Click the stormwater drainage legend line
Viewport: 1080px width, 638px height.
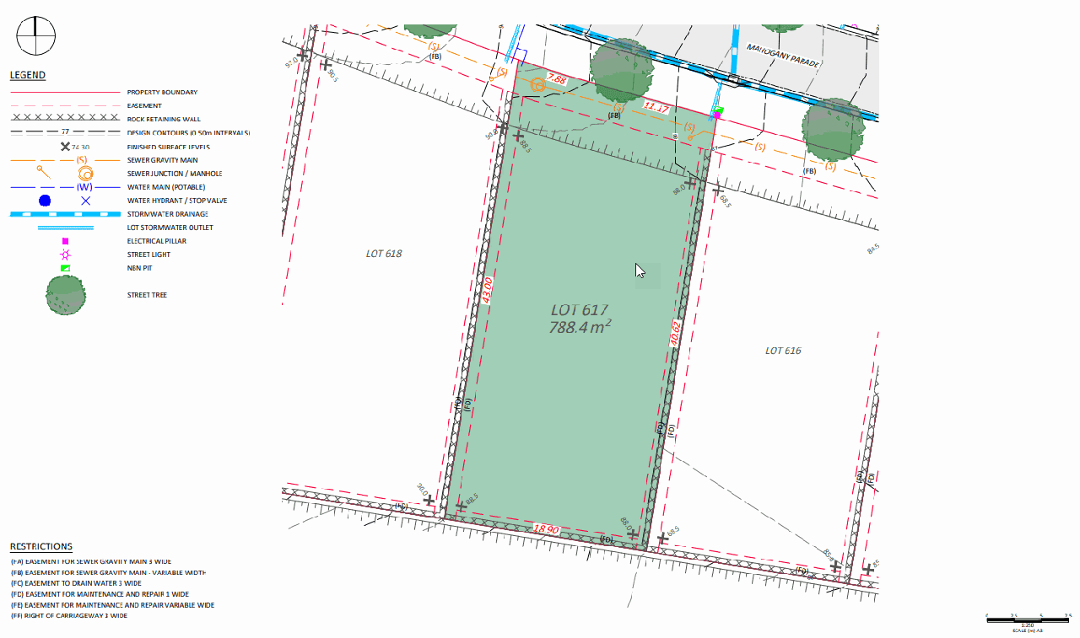click(x=65, y=214)
